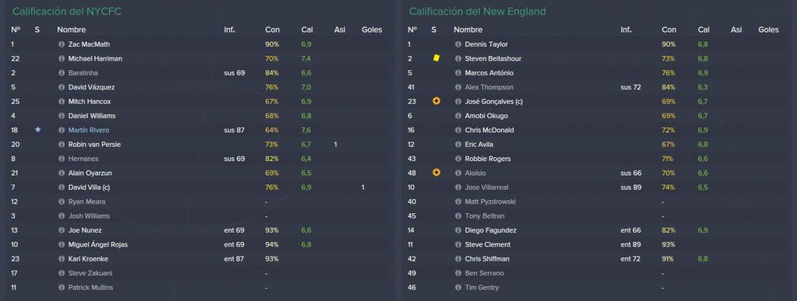797x301 pixels.
Task: Sort New England table by Con column
Action: pos(669,30)
